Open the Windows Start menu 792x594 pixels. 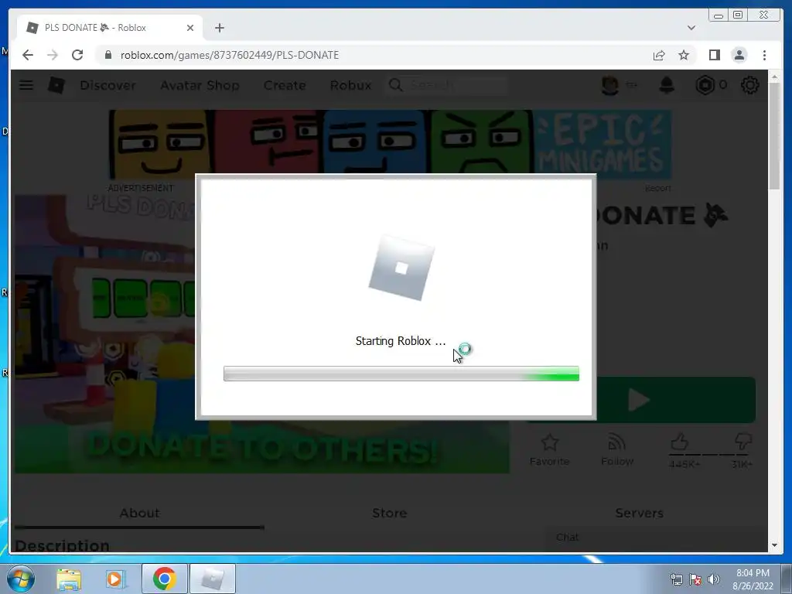pyautogui.click(x=21, y=579)
